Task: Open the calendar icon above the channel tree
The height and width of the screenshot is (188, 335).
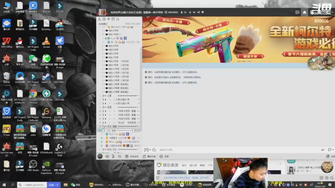Action: click(x=113, y=19)
